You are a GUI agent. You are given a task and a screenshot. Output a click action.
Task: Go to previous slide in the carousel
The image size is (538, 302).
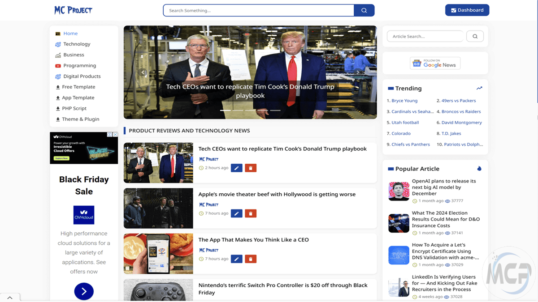pyautogui.click(x=143, y=72)
